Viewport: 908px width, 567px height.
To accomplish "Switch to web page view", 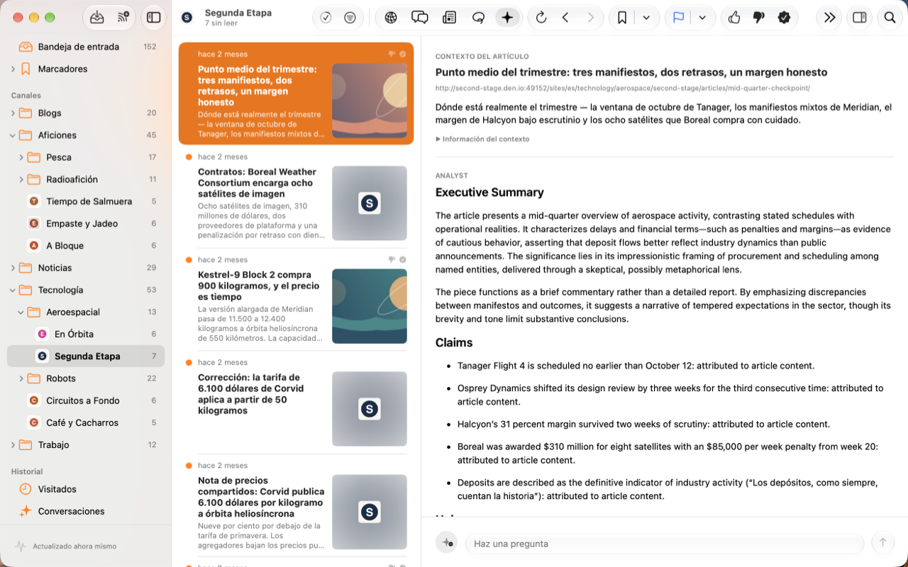I will pos(391,18).
